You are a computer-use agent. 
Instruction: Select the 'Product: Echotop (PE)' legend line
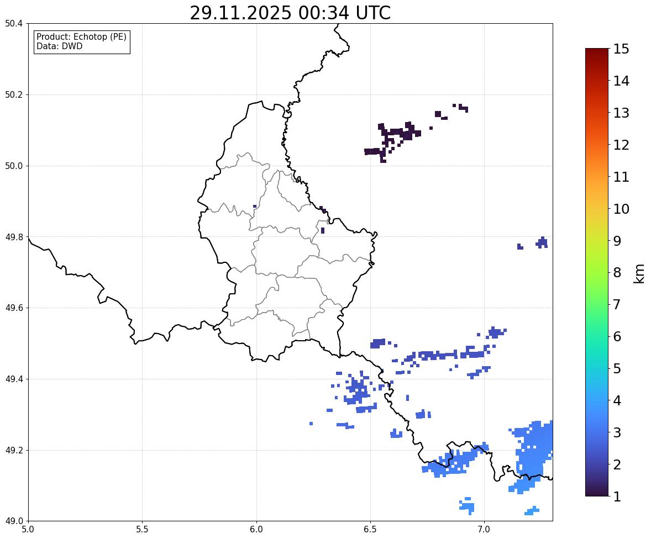click(81, 37)
